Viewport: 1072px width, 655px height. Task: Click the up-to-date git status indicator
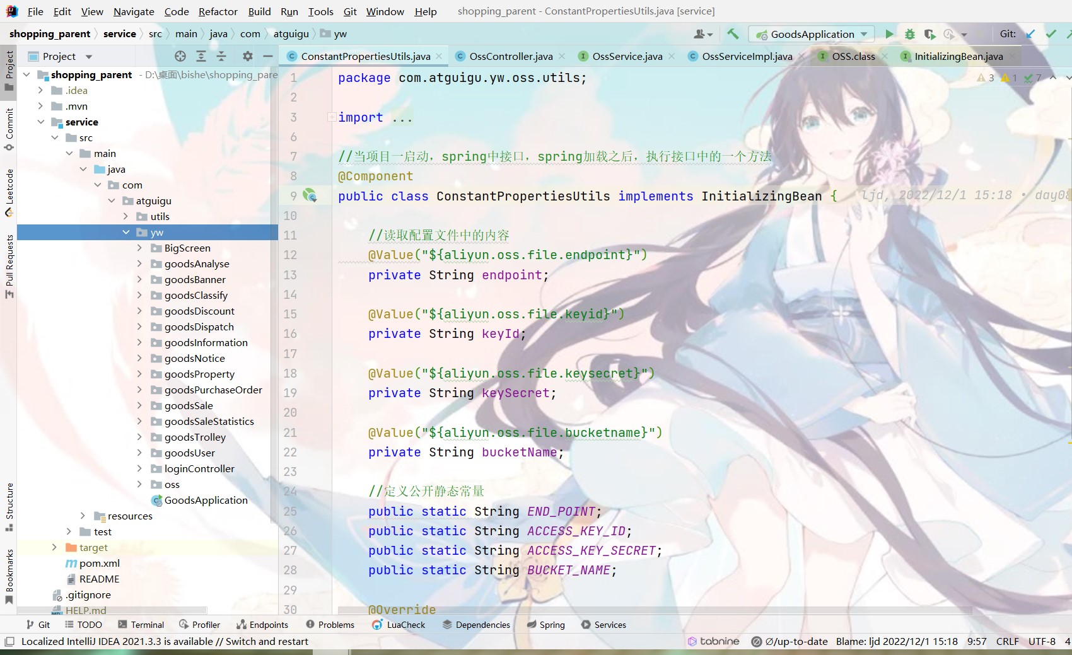pos(789,641)
